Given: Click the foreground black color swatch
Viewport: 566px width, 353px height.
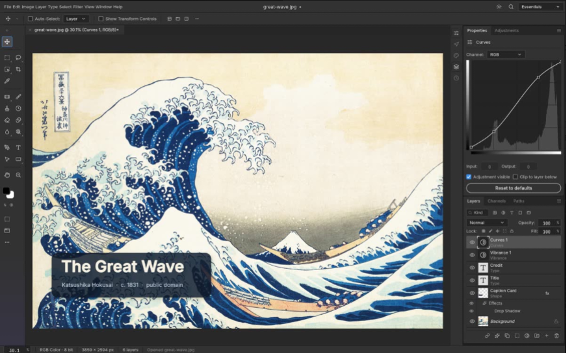Looking at the screenshot, I should pyautogui.click(x=6, y=191).
